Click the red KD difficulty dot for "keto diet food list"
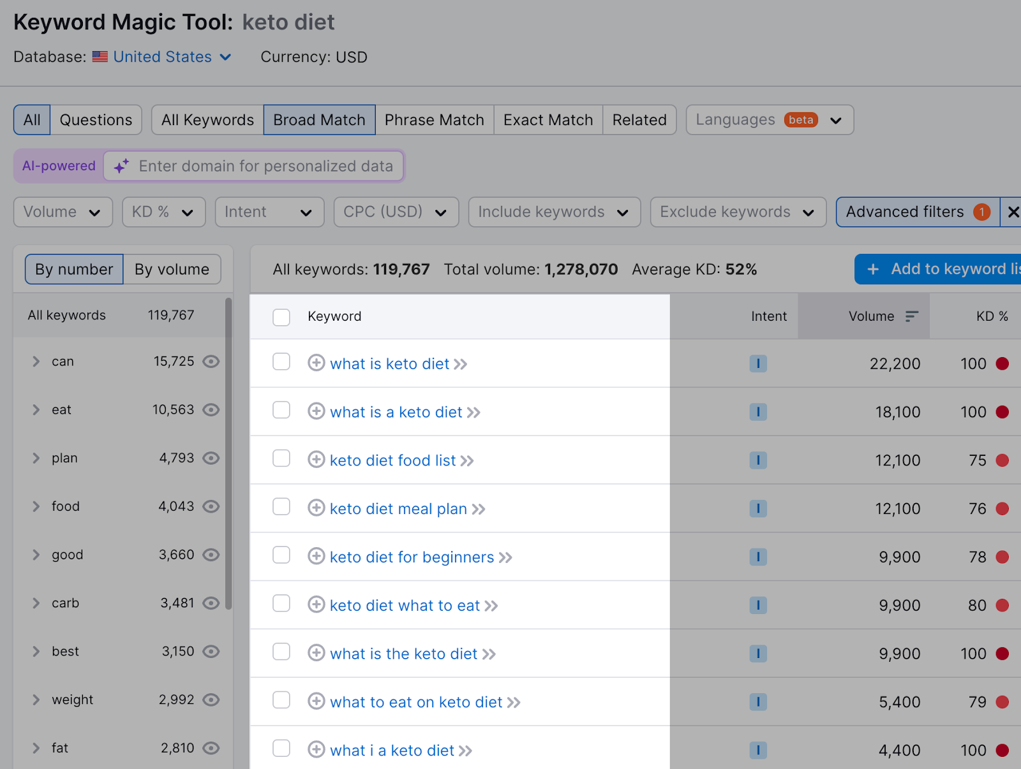The width and height of the screenshot is (1021, 769). [x=1003, y=460]
